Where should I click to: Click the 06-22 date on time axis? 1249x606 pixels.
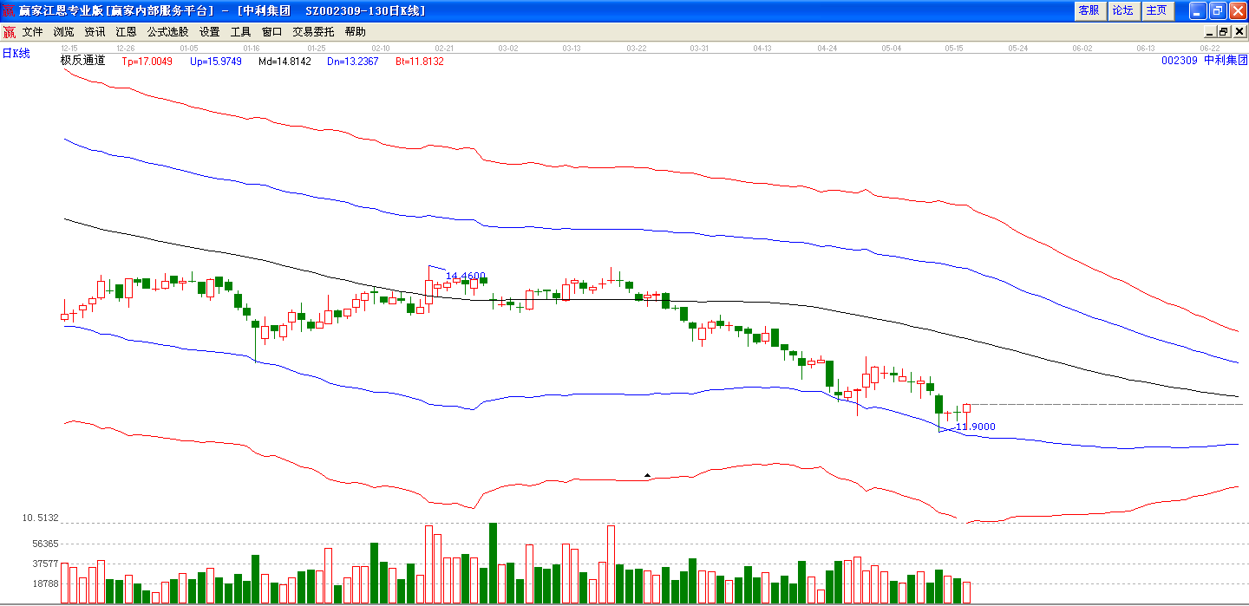tap(1210, 48)
